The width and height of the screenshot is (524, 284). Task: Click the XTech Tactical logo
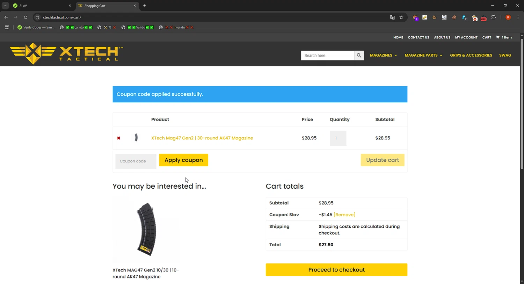[x=66, y=53]
